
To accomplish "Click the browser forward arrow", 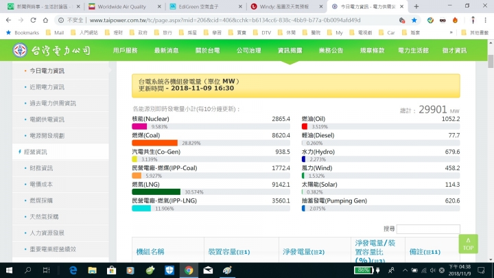I will click(x=21, y=20).
